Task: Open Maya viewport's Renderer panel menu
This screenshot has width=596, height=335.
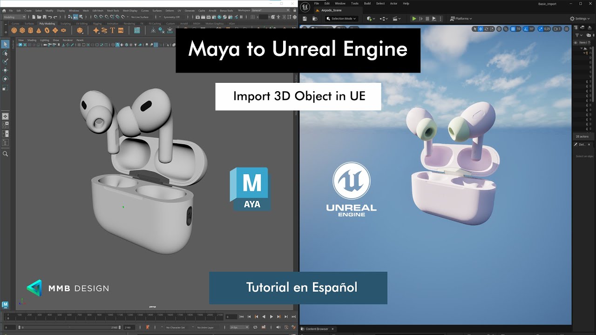Action: [x=68, y=40]
